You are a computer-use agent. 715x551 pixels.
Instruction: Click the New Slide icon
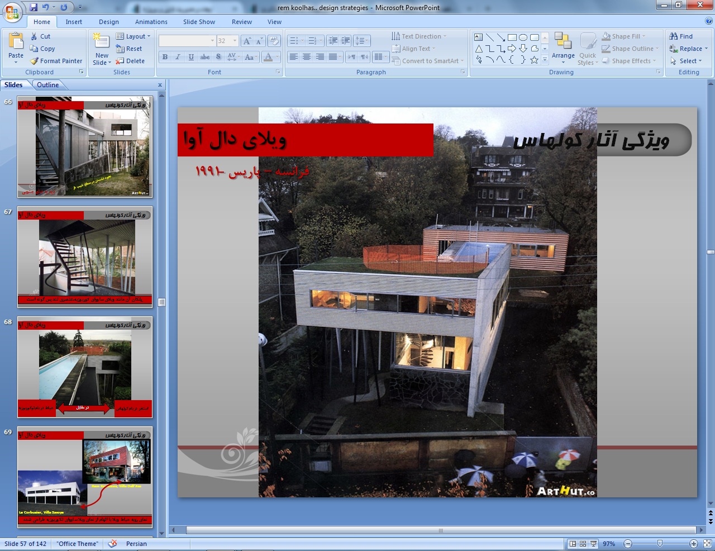click(x=101, y=41)
